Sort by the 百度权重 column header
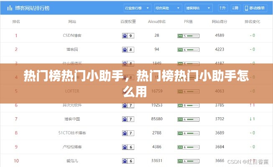 point(128,21)
